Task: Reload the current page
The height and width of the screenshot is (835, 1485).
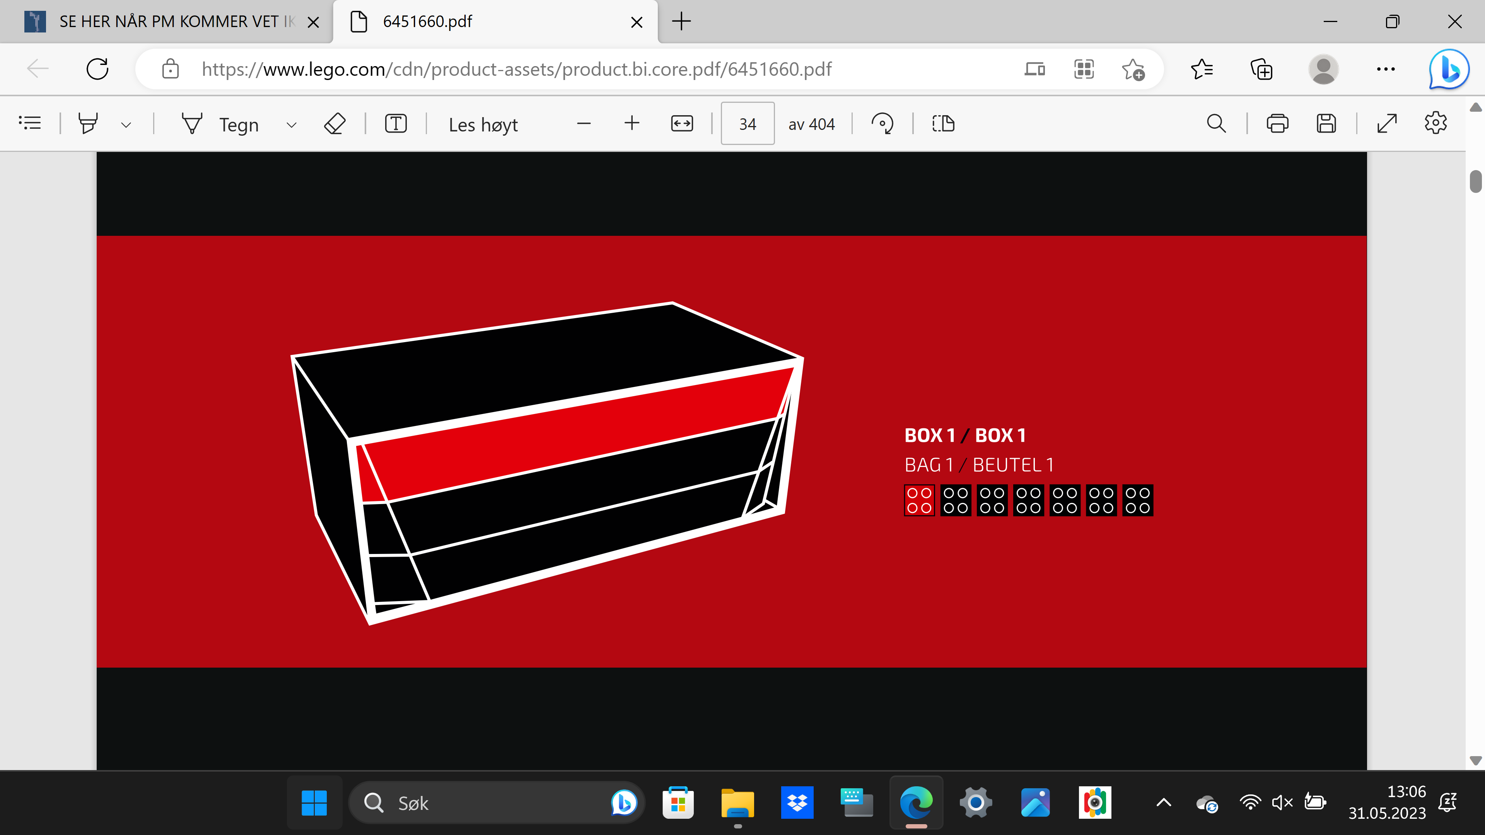Action: [x=97, y=69]
